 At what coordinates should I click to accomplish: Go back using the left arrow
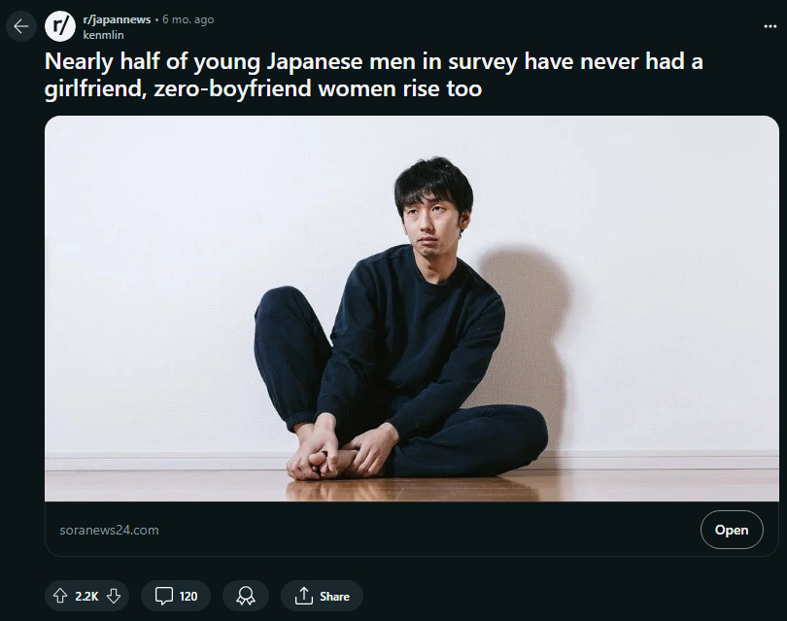pos(21,26)
